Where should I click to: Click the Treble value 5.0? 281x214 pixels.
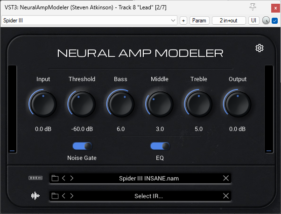click(x=198, y=129)
